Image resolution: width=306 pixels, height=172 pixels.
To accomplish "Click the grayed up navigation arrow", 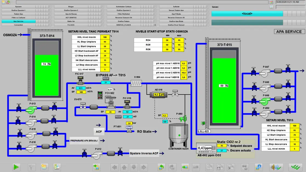I will 124,167.
